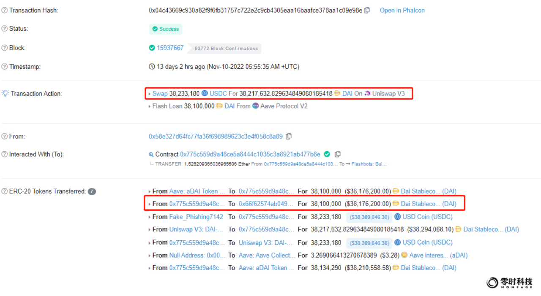Expand the Flash Loan action arrow
This screenshot has width=541, height=296.
[x=149, y=106]
